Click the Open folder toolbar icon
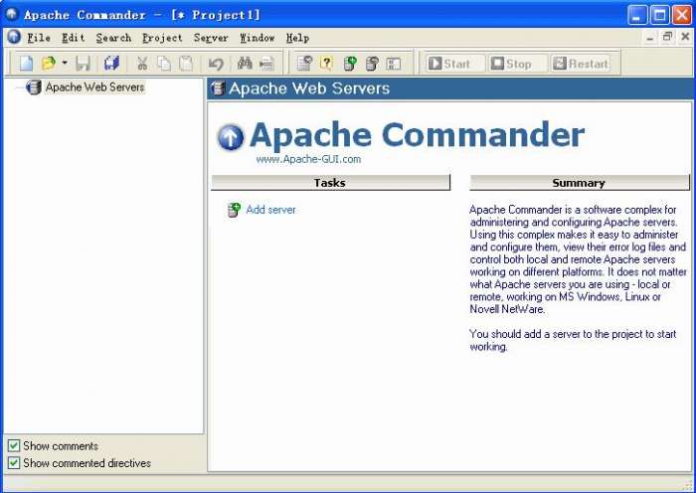This screenshot has width=696, height=493. (49, 64)
